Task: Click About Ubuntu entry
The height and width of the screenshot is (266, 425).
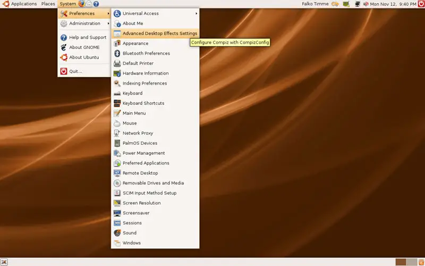Action: pyautogui.click(x=84, y=57)
